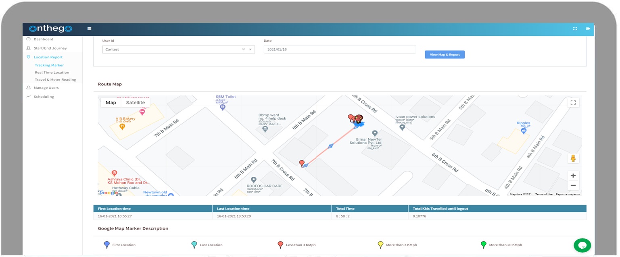Click the Map data ©2021 text

point(521,194)
